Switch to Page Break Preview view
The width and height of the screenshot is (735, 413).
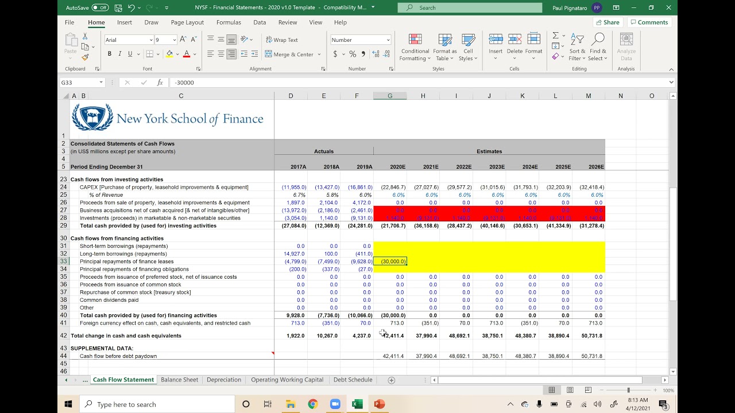coord(588,390)
